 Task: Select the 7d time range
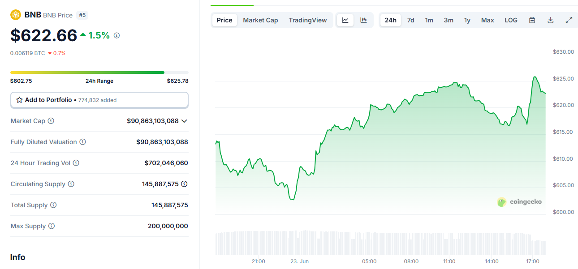click(410, 20)
